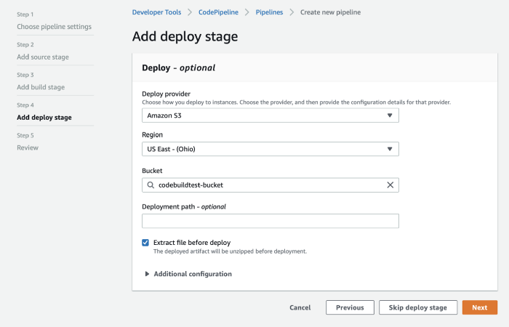
Task: Open Developer Tools breadcrumb link
Action: (x=156, y=12)
